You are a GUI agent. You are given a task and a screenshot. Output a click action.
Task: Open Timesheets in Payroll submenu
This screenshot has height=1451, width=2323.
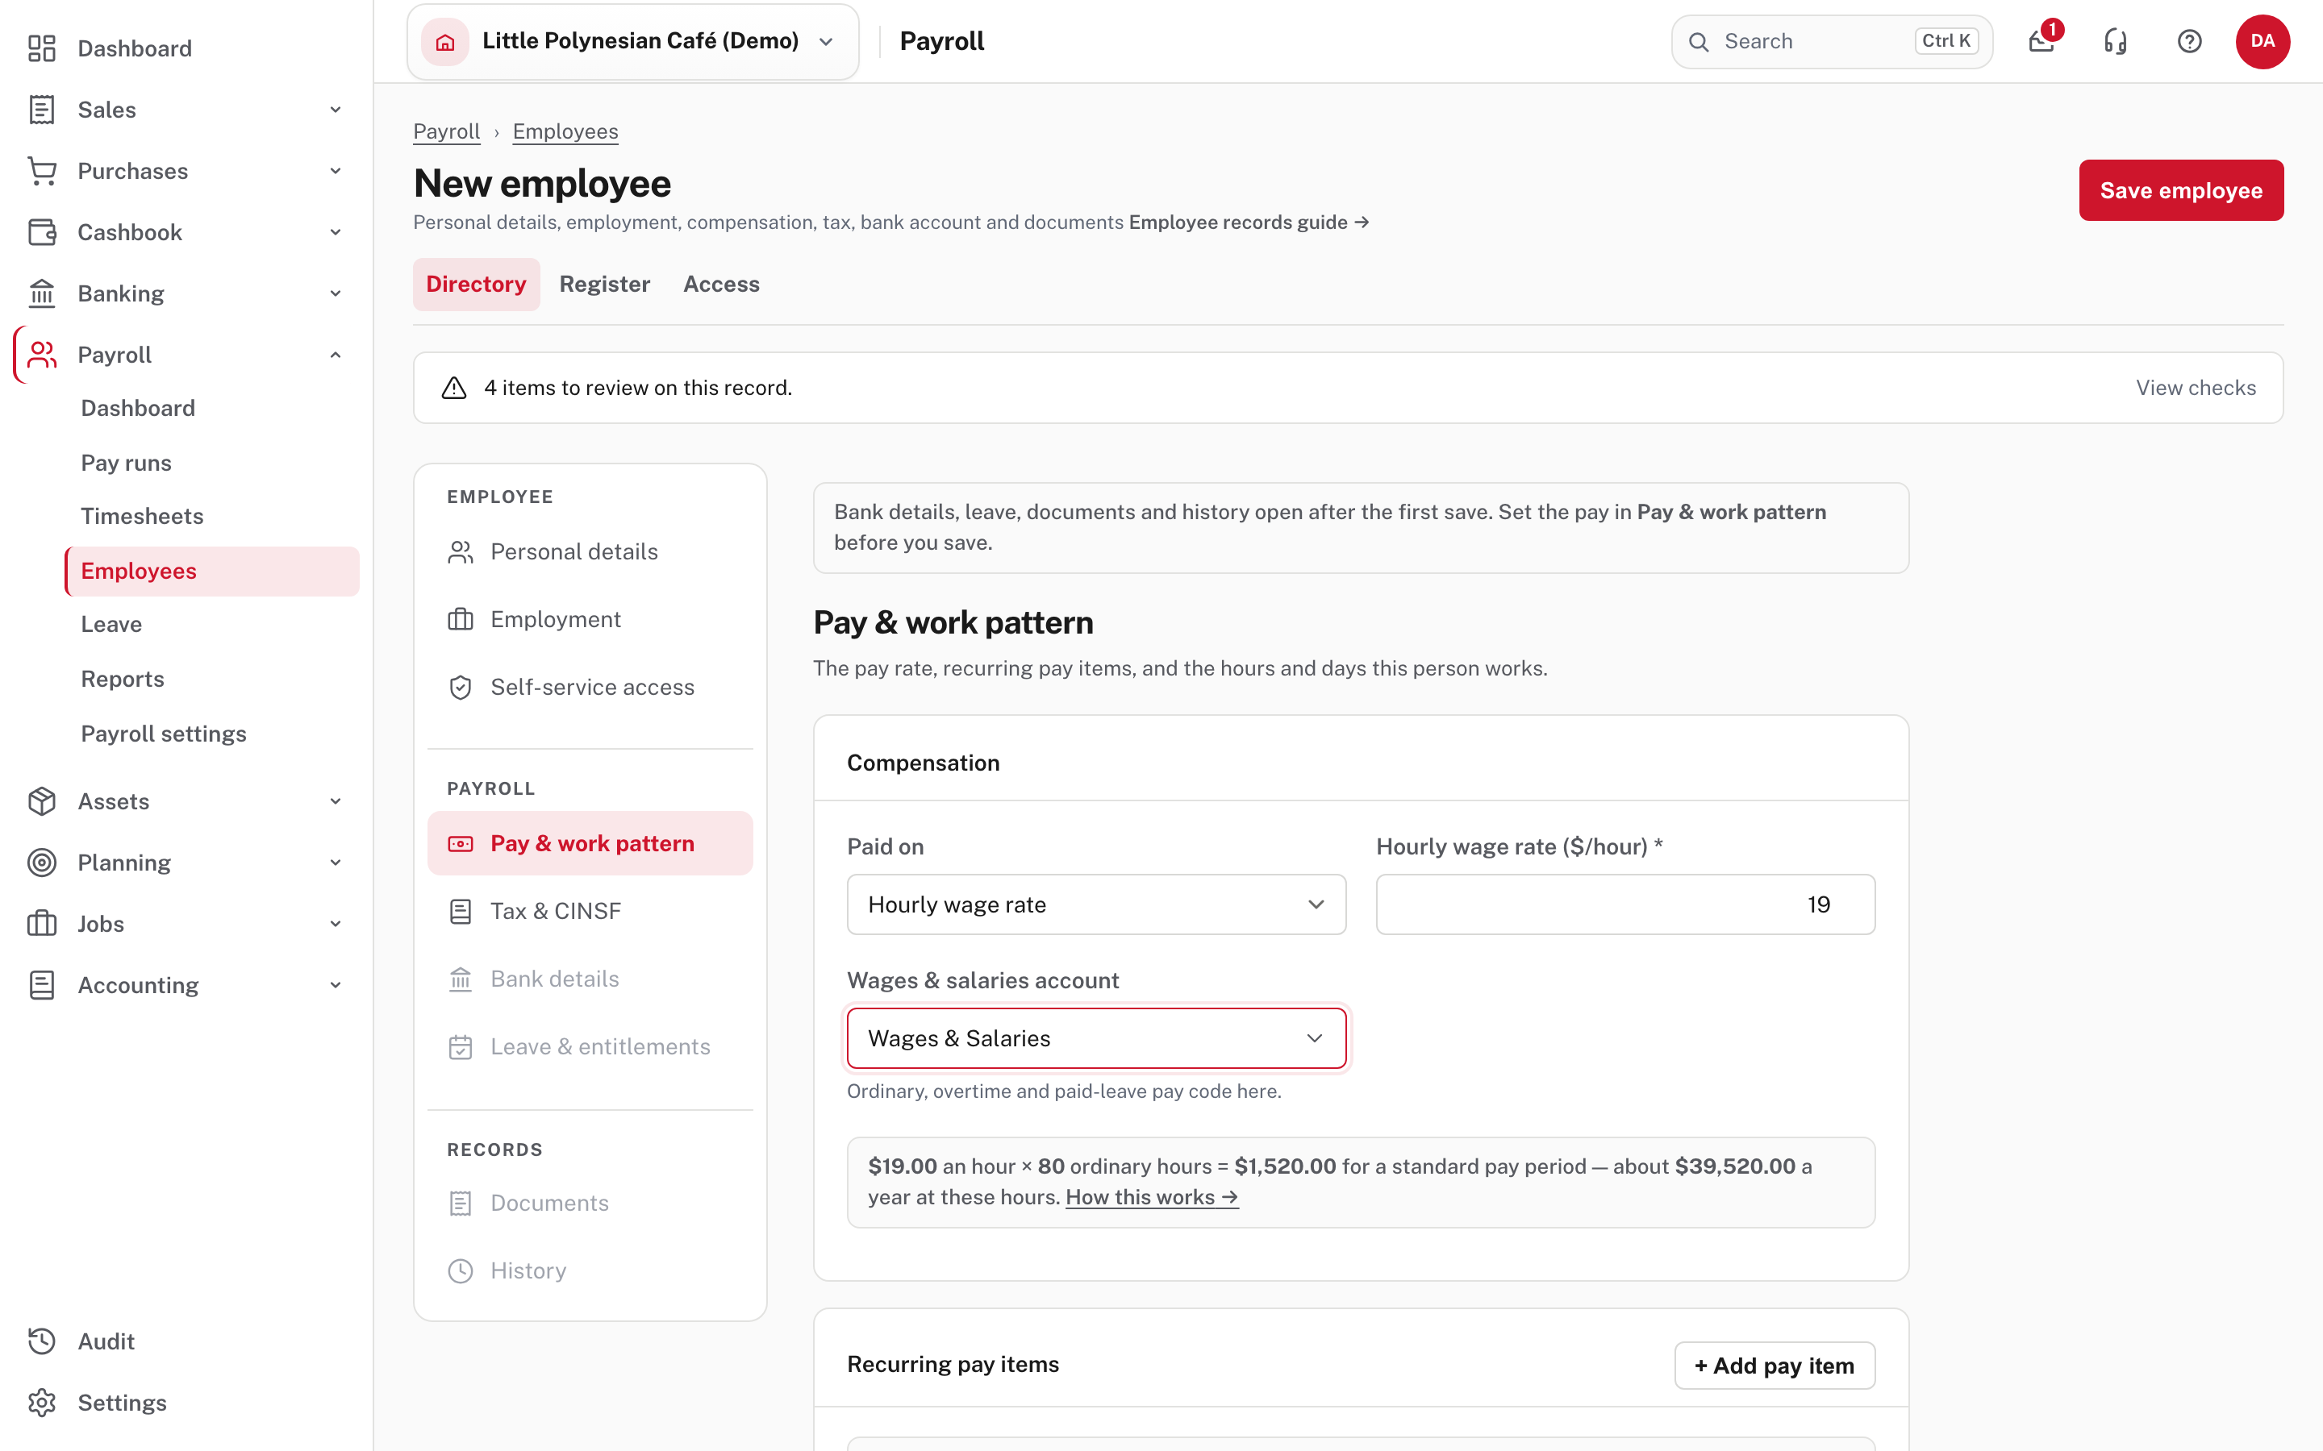tap(142, 516)
